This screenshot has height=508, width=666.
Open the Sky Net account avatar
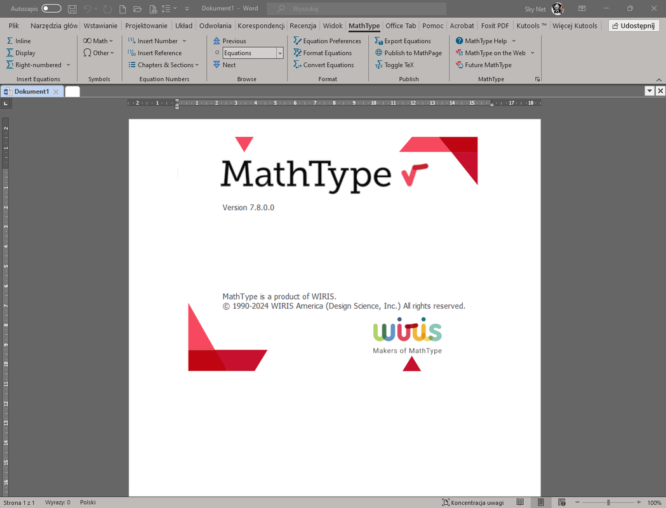coord(557,8)
